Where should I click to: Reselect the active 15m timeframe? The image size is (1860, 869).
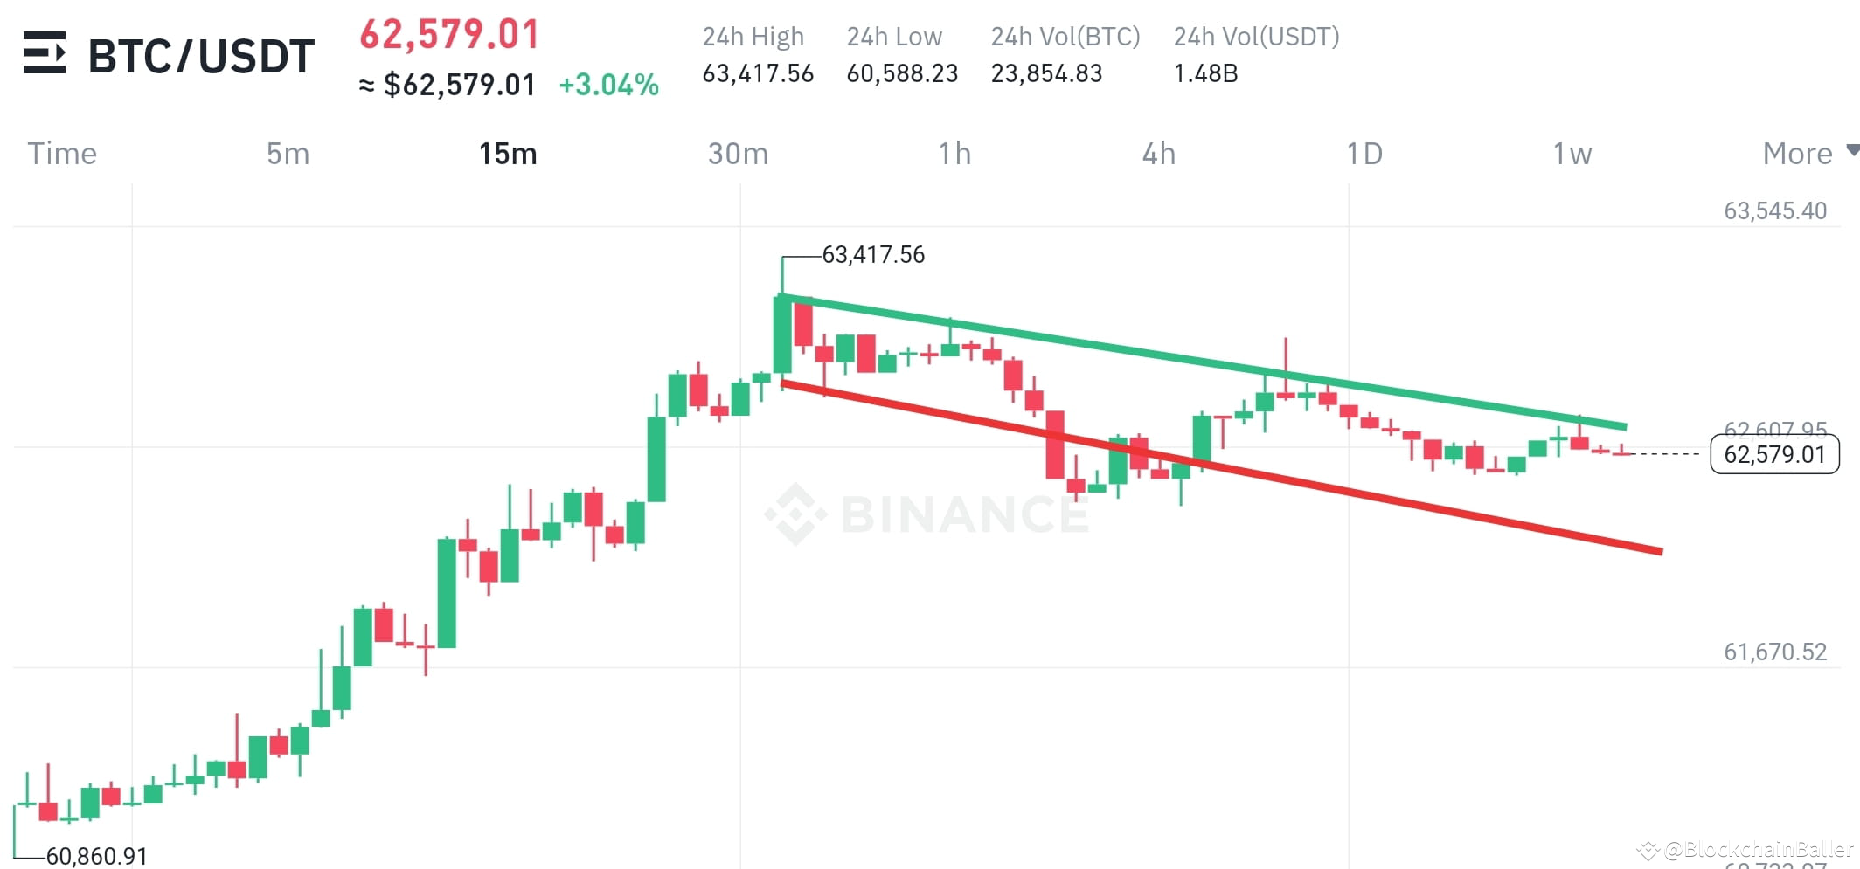[x=508, y=153]
